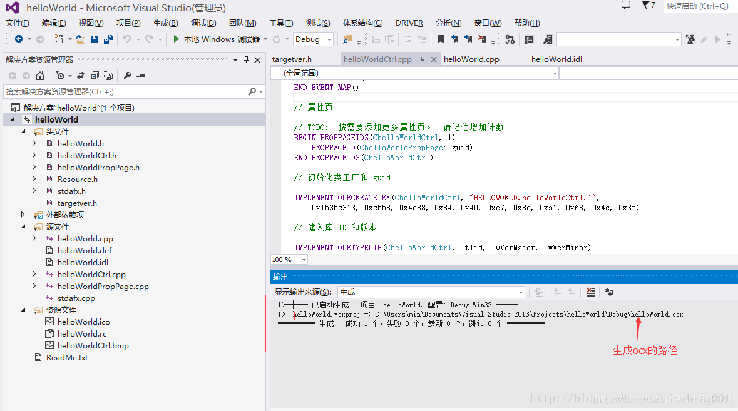Click the Find in Files icon
Viewport: 738px width, 411px height.
pos(347,39)
